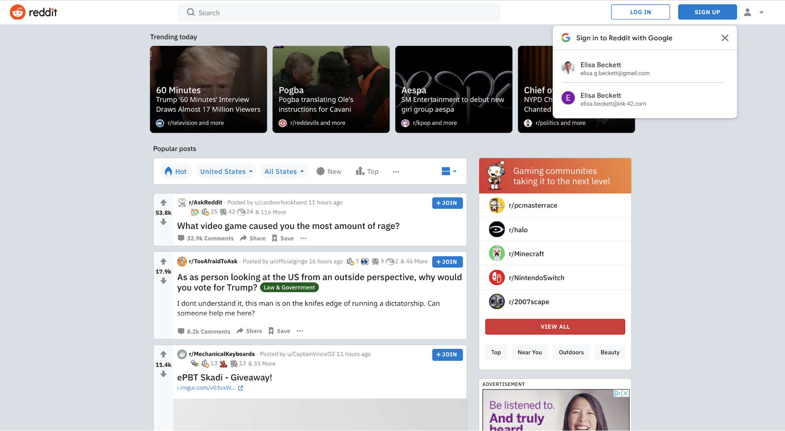
Task: Expand the All States filter dropdown
Action: (x=284, y=172)
